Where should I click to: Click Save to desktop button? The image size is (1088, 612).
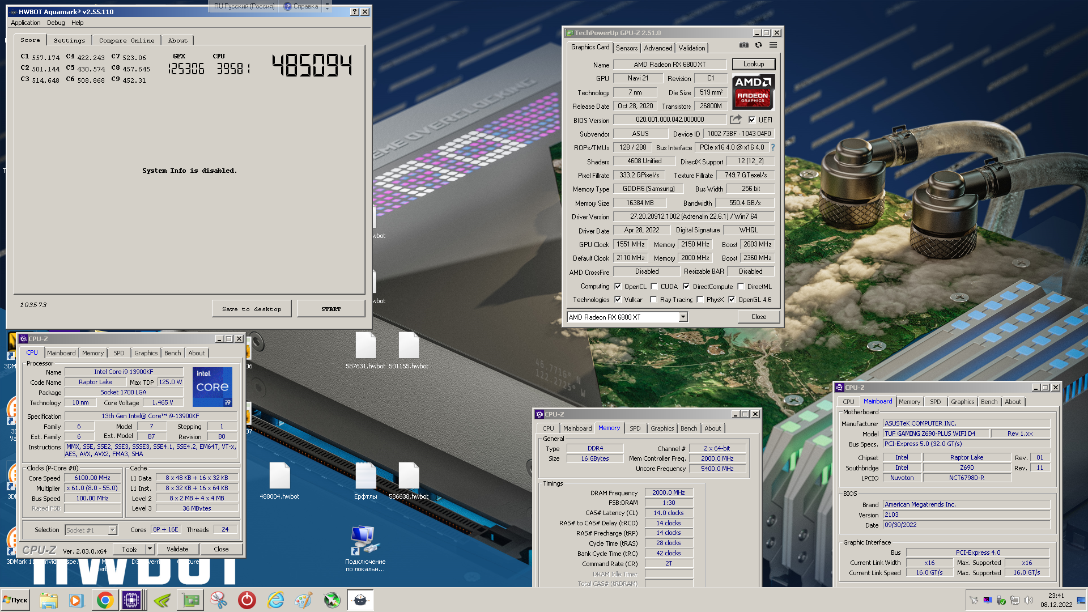pyautogui.click(x=252, y=309)
